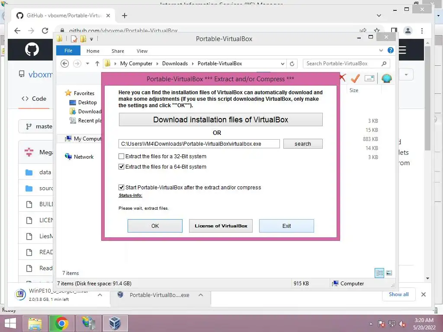Open the View ribbon tab
Screen dimensions: 443x332
[x=142, y=51]
